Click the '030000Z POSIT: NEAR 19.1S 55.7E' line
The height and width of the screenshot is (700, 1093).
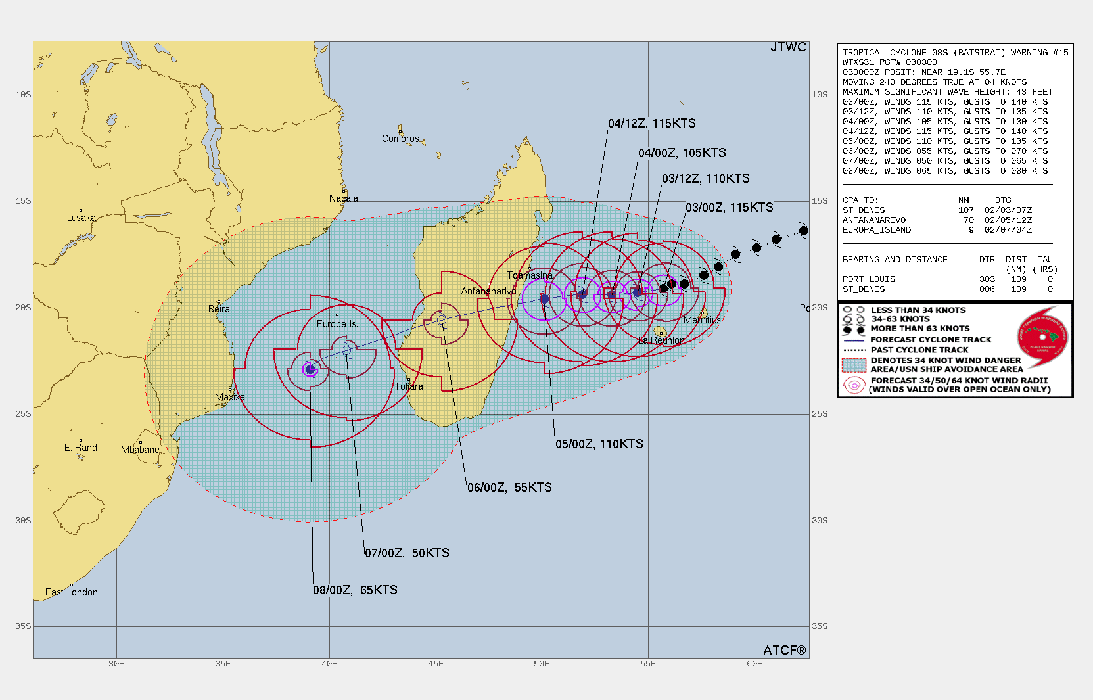pyautogui.click(x=924, y=72)
